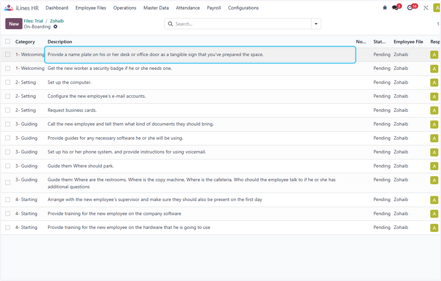Click Zohaib employee file in hardware training row
Image resolution: width=441 pixels, height=281 pixels.
pyautogui.click(x=401, y=227)
